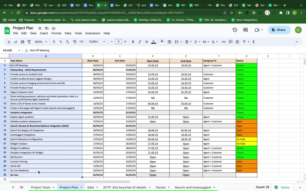
Task: Switch to Project Team sheet tab
Action: click(x=41, y=187)
